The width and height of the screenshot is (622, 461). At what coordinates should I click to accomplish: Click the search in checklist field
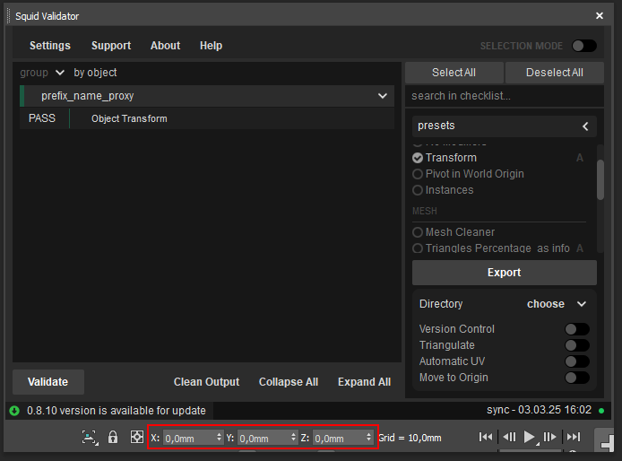coord(505,96)
